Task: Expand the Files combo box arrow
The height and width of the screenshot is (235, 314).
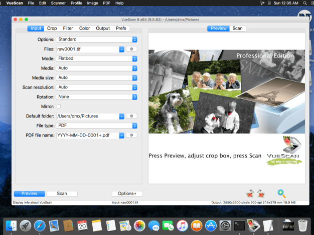Action: 121,49
